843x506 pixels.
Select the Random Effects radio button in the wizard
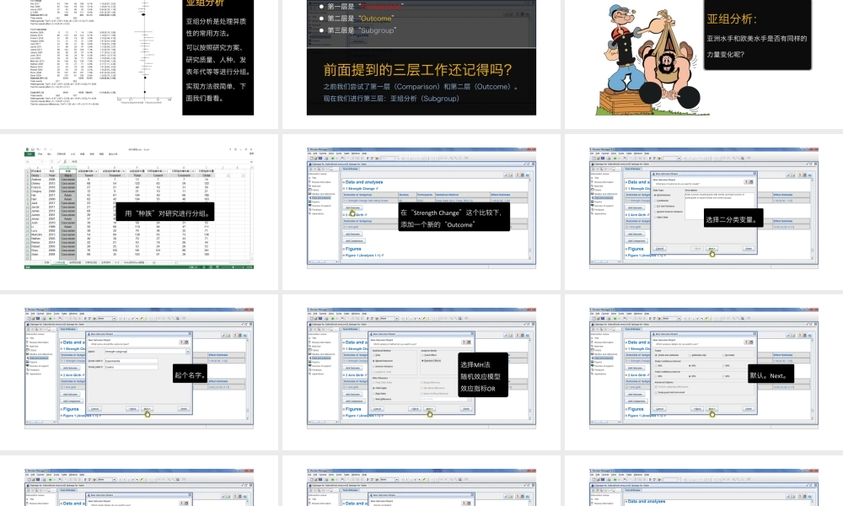[423, 361]
